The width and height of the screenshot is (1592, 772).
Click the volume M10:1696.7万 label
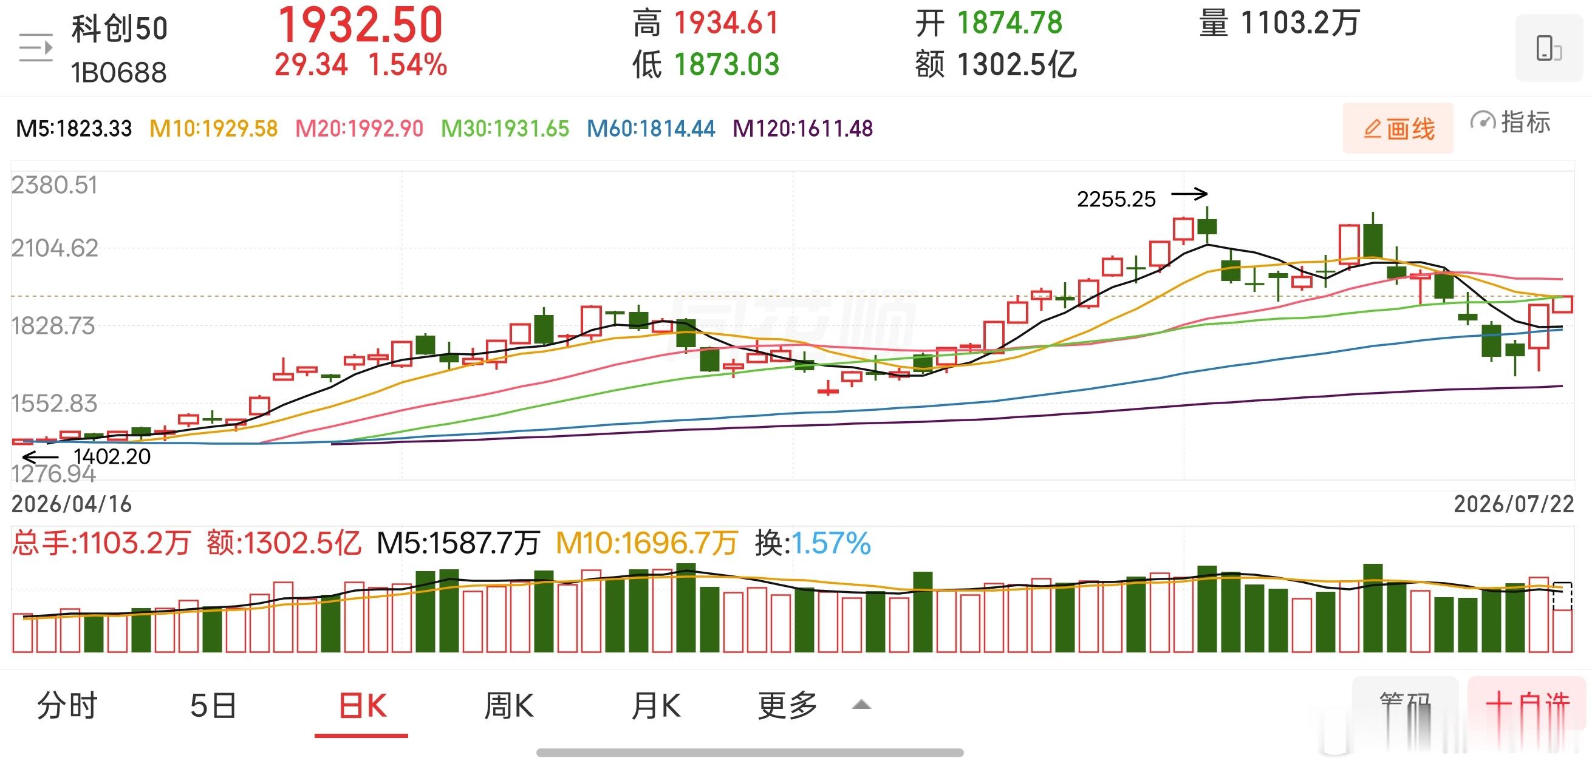(647, 543)
